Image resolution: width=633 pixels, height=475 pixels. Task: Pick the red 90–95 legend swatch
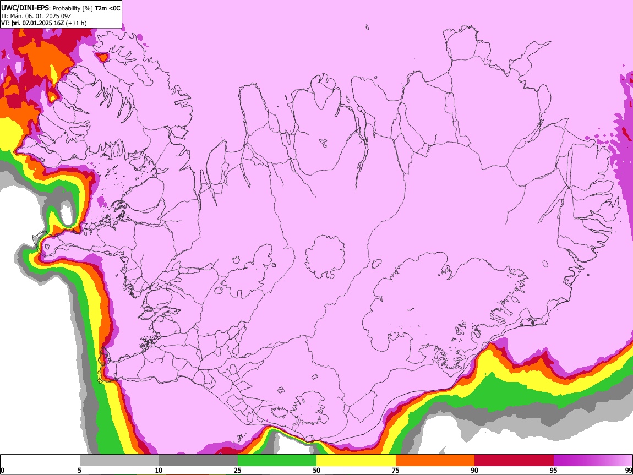coord(514,460)
